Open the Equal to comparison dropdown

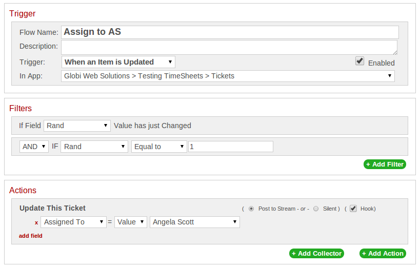[159, 147]
